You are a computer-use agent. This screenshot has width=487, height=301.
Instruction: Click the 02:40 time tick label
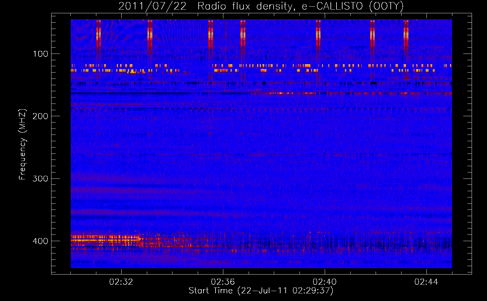[x=325, y=282]
